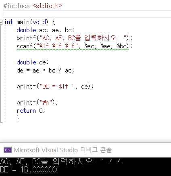Screen dimensions: 171x176
Task: Click the 'de = ae * bc / ac;' line
Action: [x=45, y=70]
